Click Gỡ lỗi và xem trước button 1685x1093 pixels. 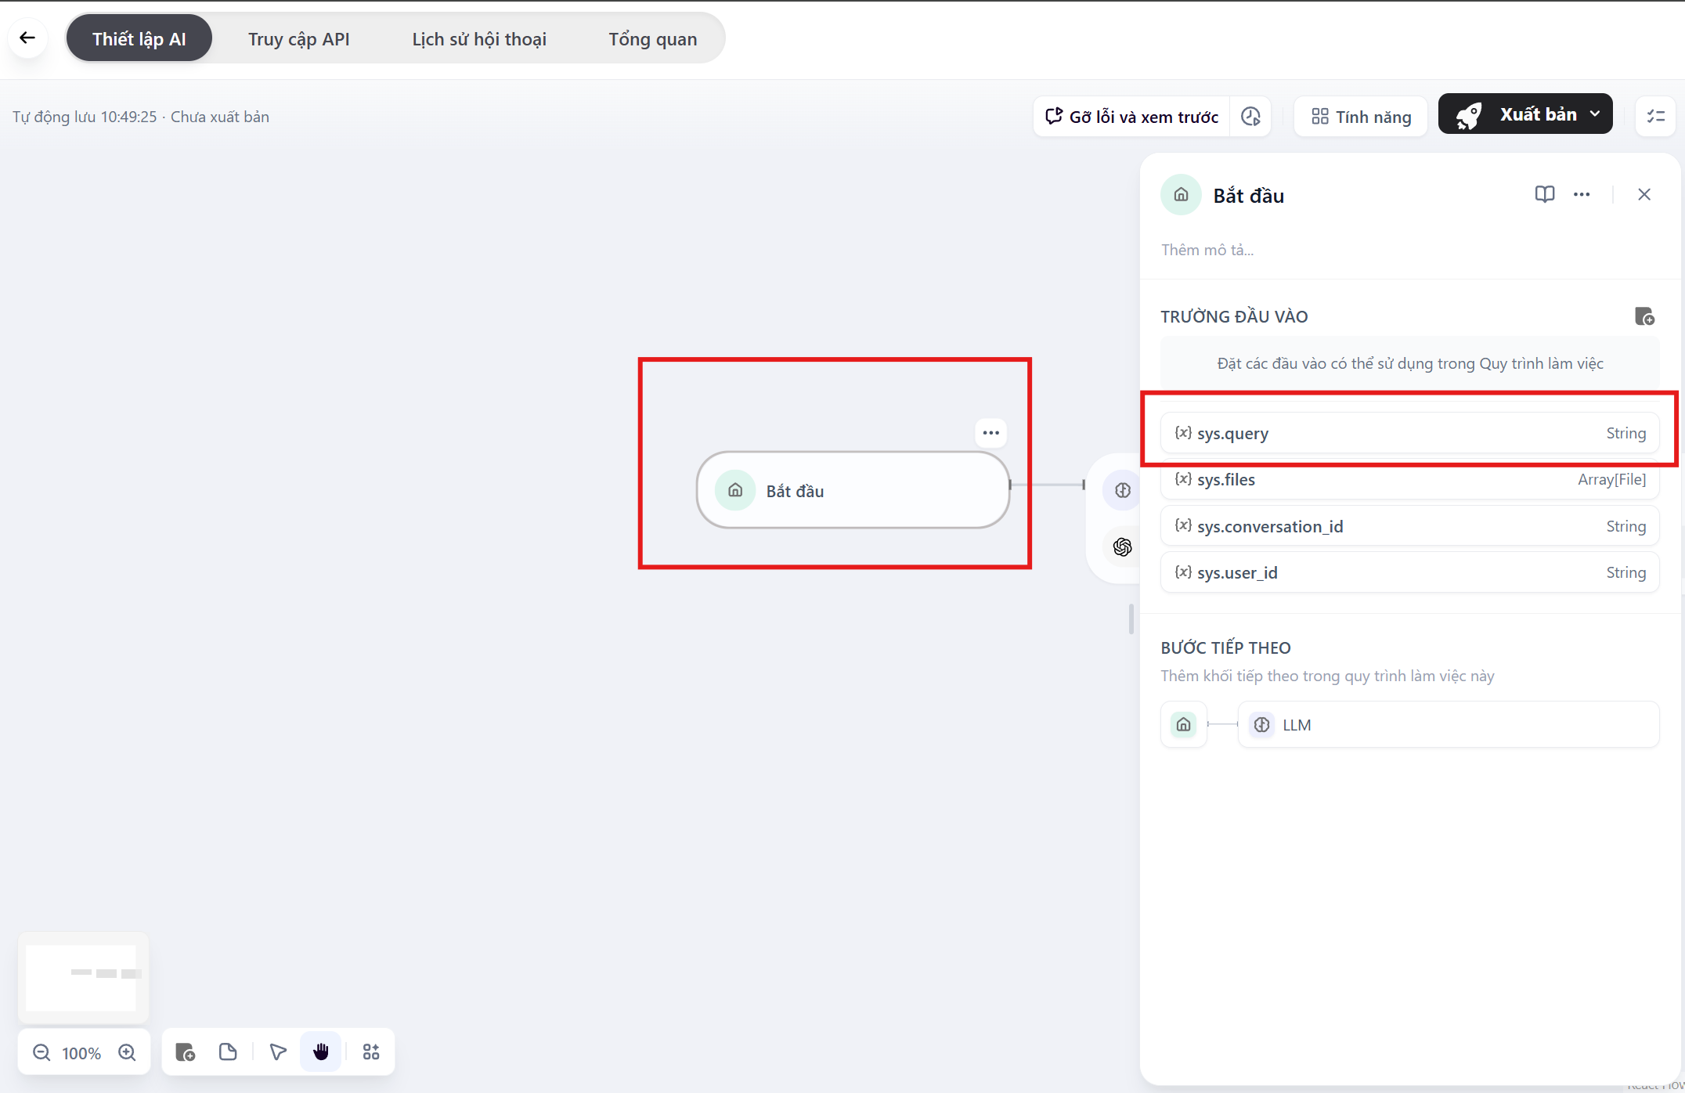point(1131,117)
